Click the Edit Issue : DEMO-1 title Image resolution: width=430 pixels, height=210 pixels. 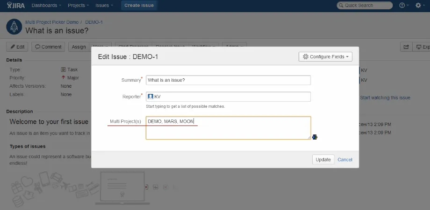[x=128, y=57]
